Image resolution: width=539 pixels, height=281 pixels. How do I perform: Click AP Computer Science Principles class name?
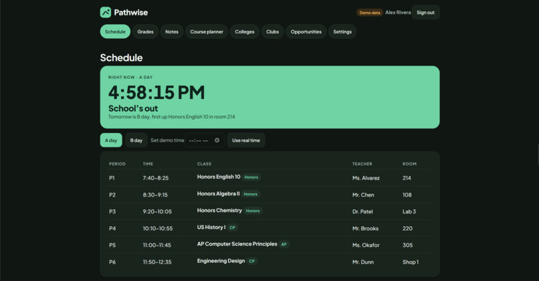[x=237, y=244]
